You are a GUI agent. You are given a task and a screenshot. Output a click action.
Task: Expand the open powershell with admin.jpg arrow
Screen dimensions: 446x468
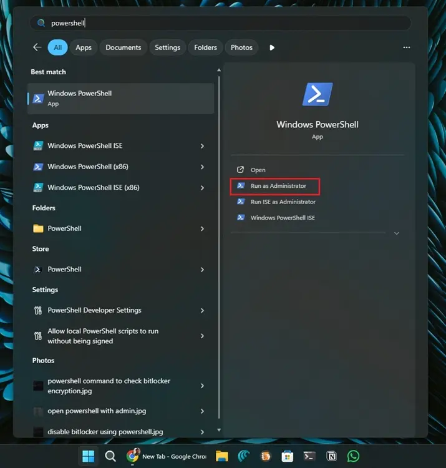click(202, 411)
